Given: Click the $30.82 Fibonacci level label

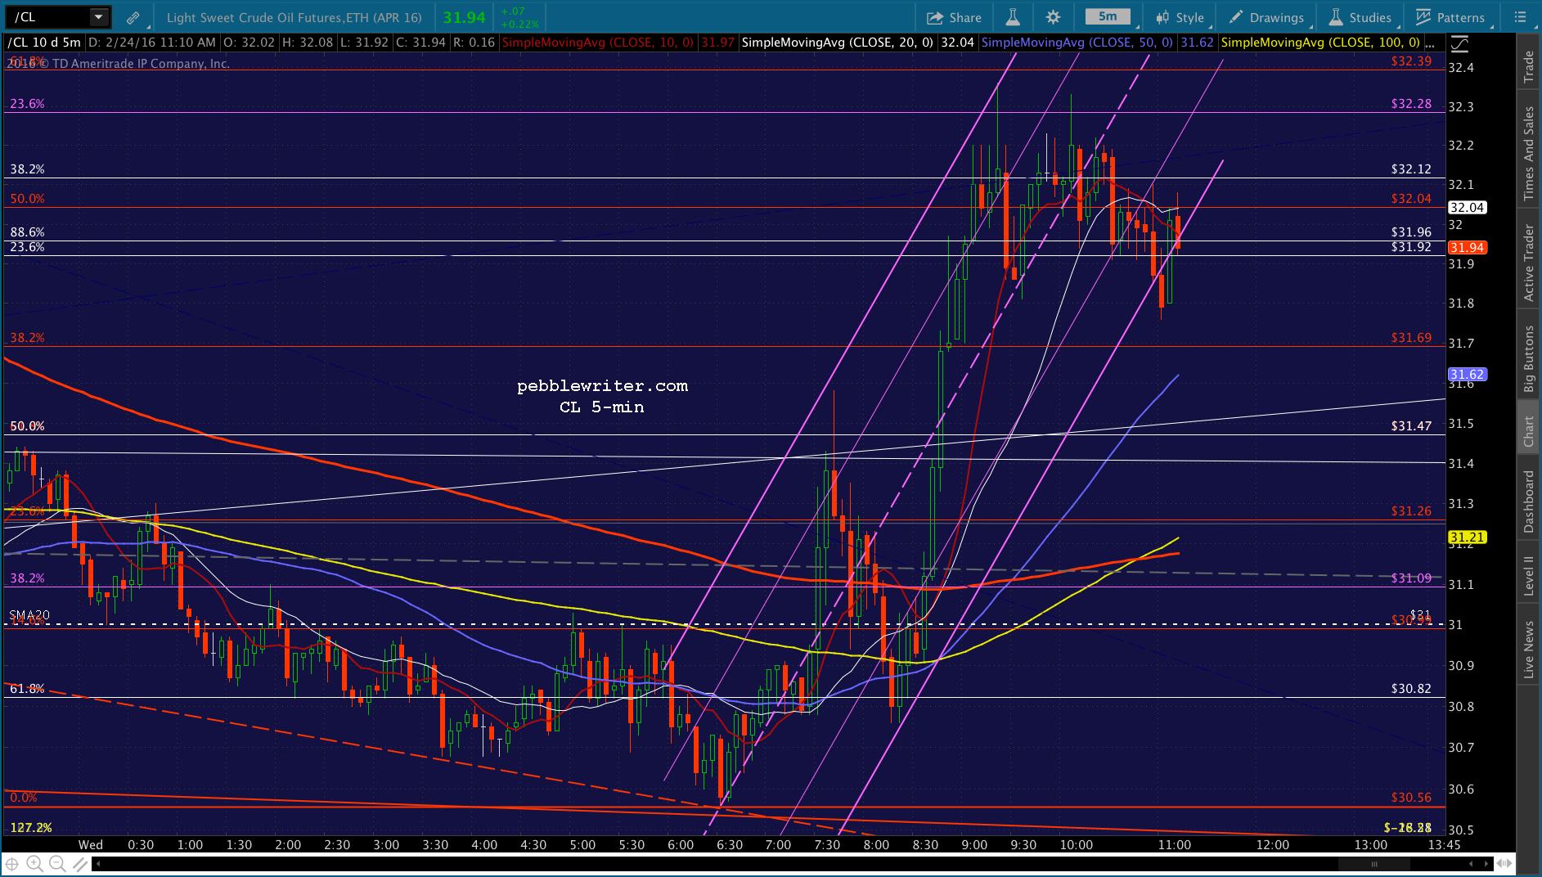Looking at the screenshot, I should click(1411, 689).
